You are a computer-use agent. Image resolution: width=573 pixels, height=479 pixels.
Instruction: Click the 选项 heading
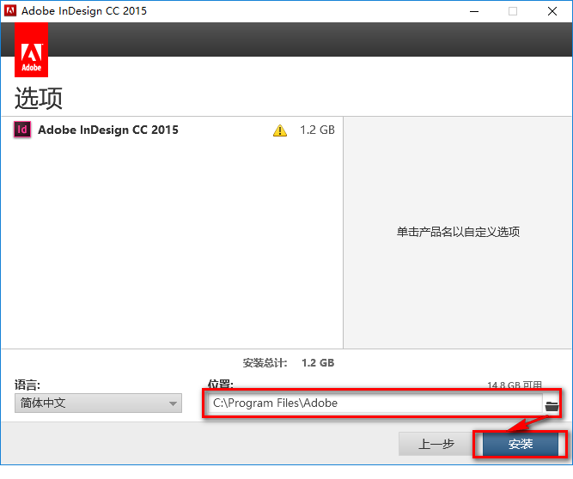39,98
